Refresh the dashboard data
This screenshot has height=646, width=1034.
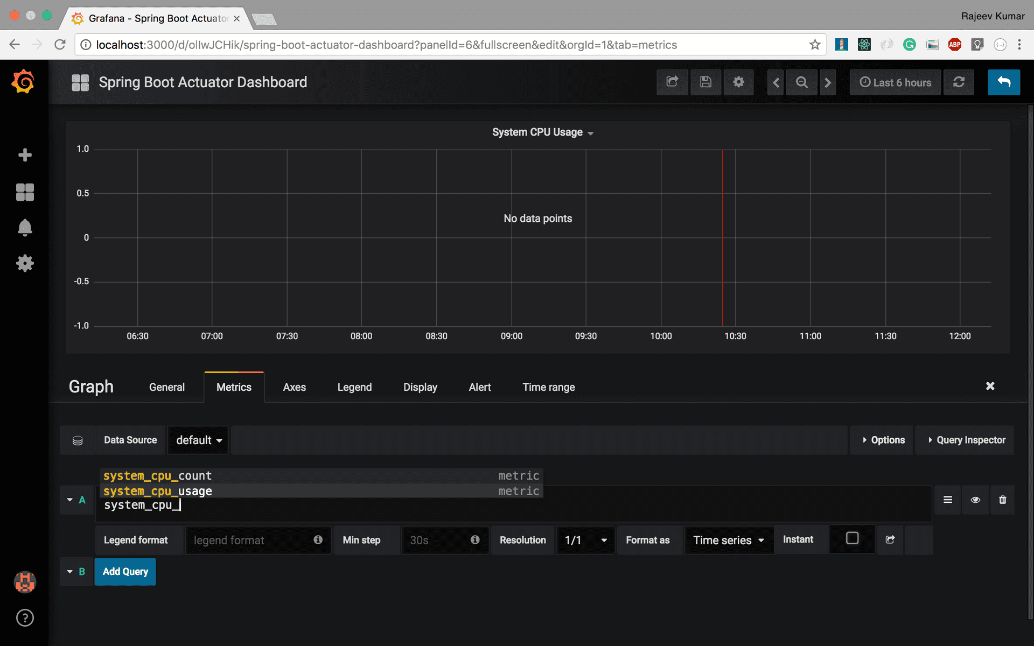tap(959, 82)
